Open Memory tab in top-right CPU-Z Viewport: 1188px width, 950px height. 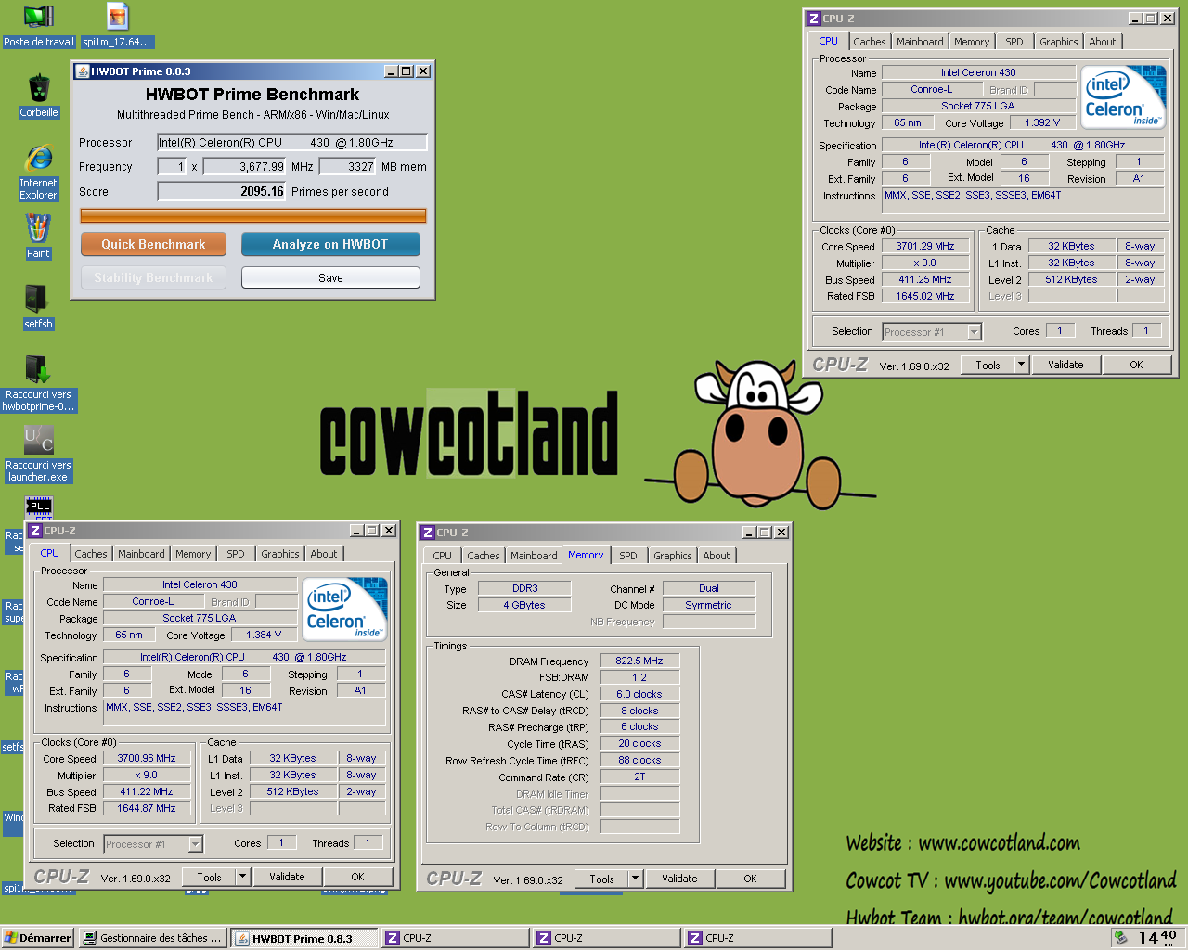pyautogui.click(x=972, y=42)
